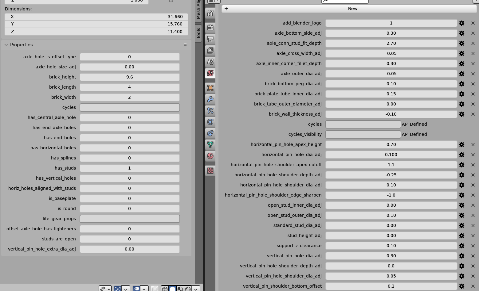Open the Object properties tab
The image size is (479, 291).
pos(210,88)
